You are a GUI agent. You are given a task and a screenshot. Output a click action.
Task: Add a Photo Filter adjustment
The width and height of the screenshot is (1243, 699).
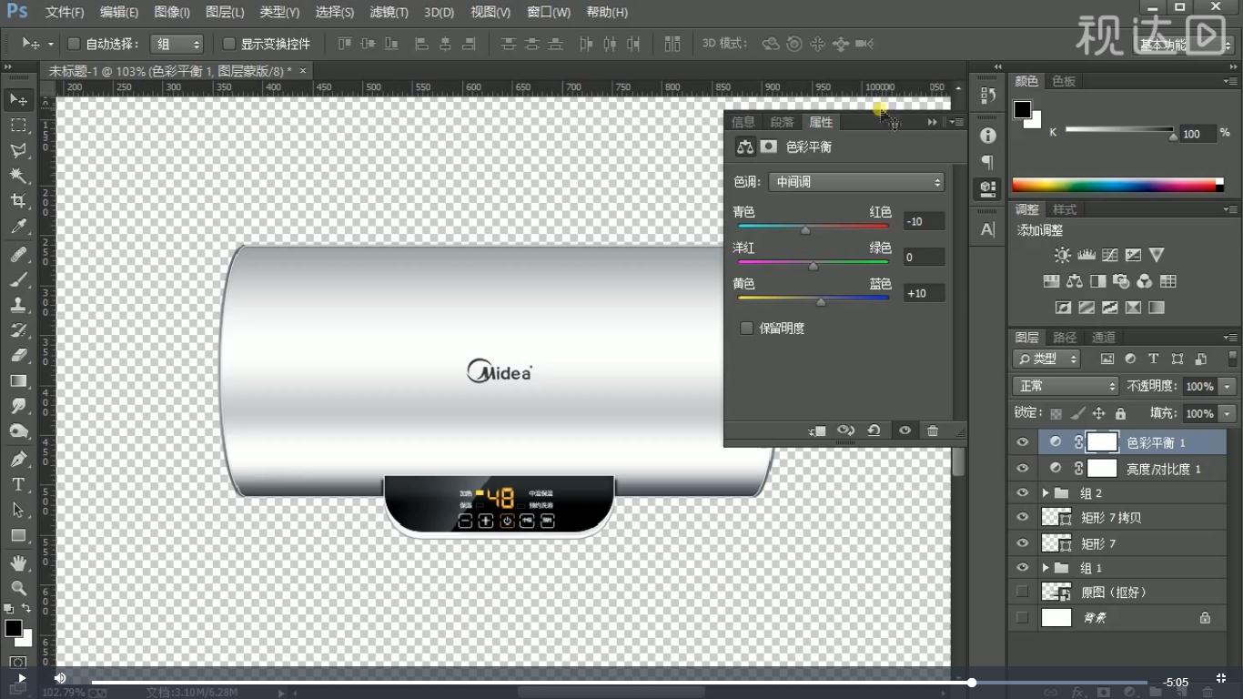[x=1122, y=281]
